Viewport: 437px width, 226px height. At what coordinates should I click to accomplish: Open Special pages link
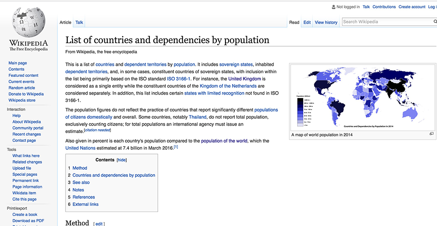24,175
